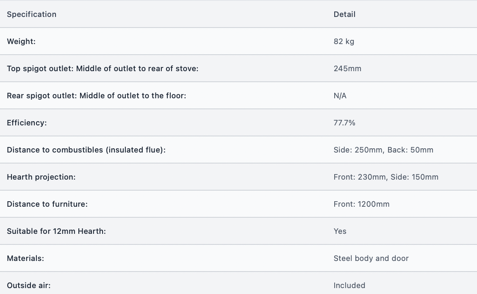Select the Top spigot outlet row label
477x294 pixels.
[x=103, y=69]
